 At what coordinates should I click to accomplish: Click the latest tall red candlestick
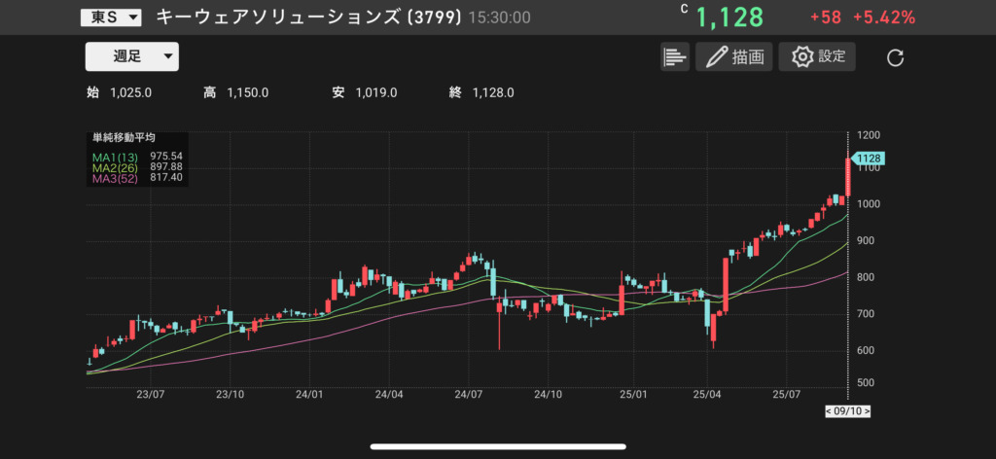[848, 177]
